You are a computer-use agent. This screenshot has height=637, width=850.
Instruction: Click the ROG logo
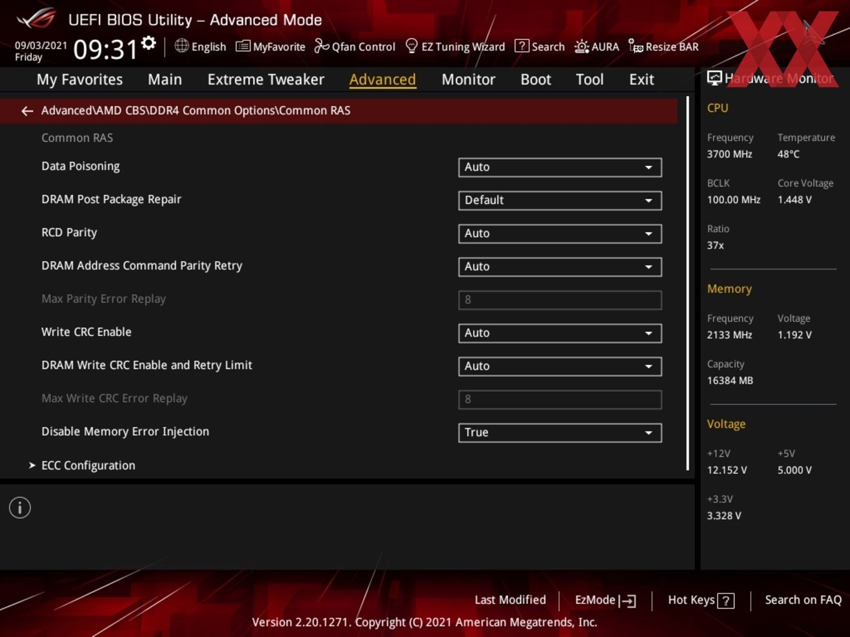36,19
